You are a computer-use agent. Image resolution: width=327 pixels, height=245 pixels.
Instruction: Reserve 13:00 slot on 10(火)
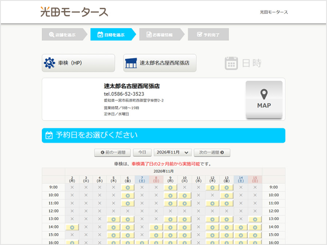[x=184, y=219]
